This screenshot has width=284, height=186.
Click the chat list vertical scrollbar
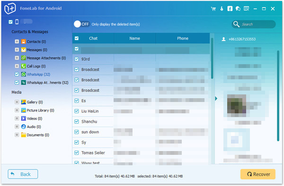click(212, 58)
